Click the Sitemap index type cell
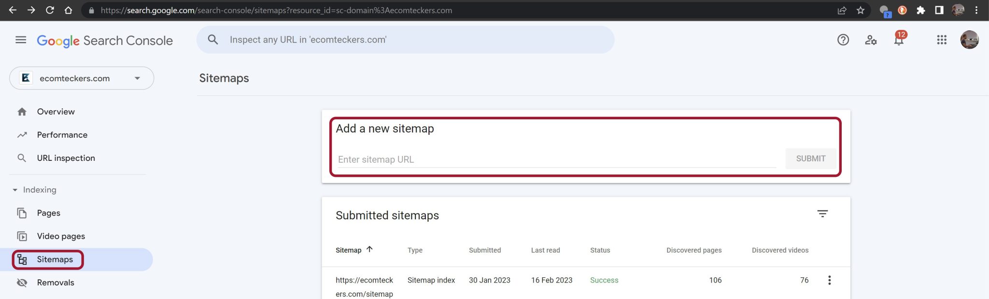Viewport: 989px width, 299px height. pos(431,280)
